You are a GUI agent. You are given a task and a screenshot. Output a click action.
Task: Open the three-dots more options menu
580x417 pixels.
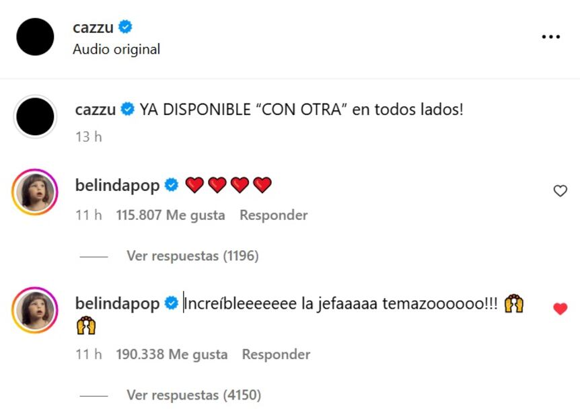(550, 37)
